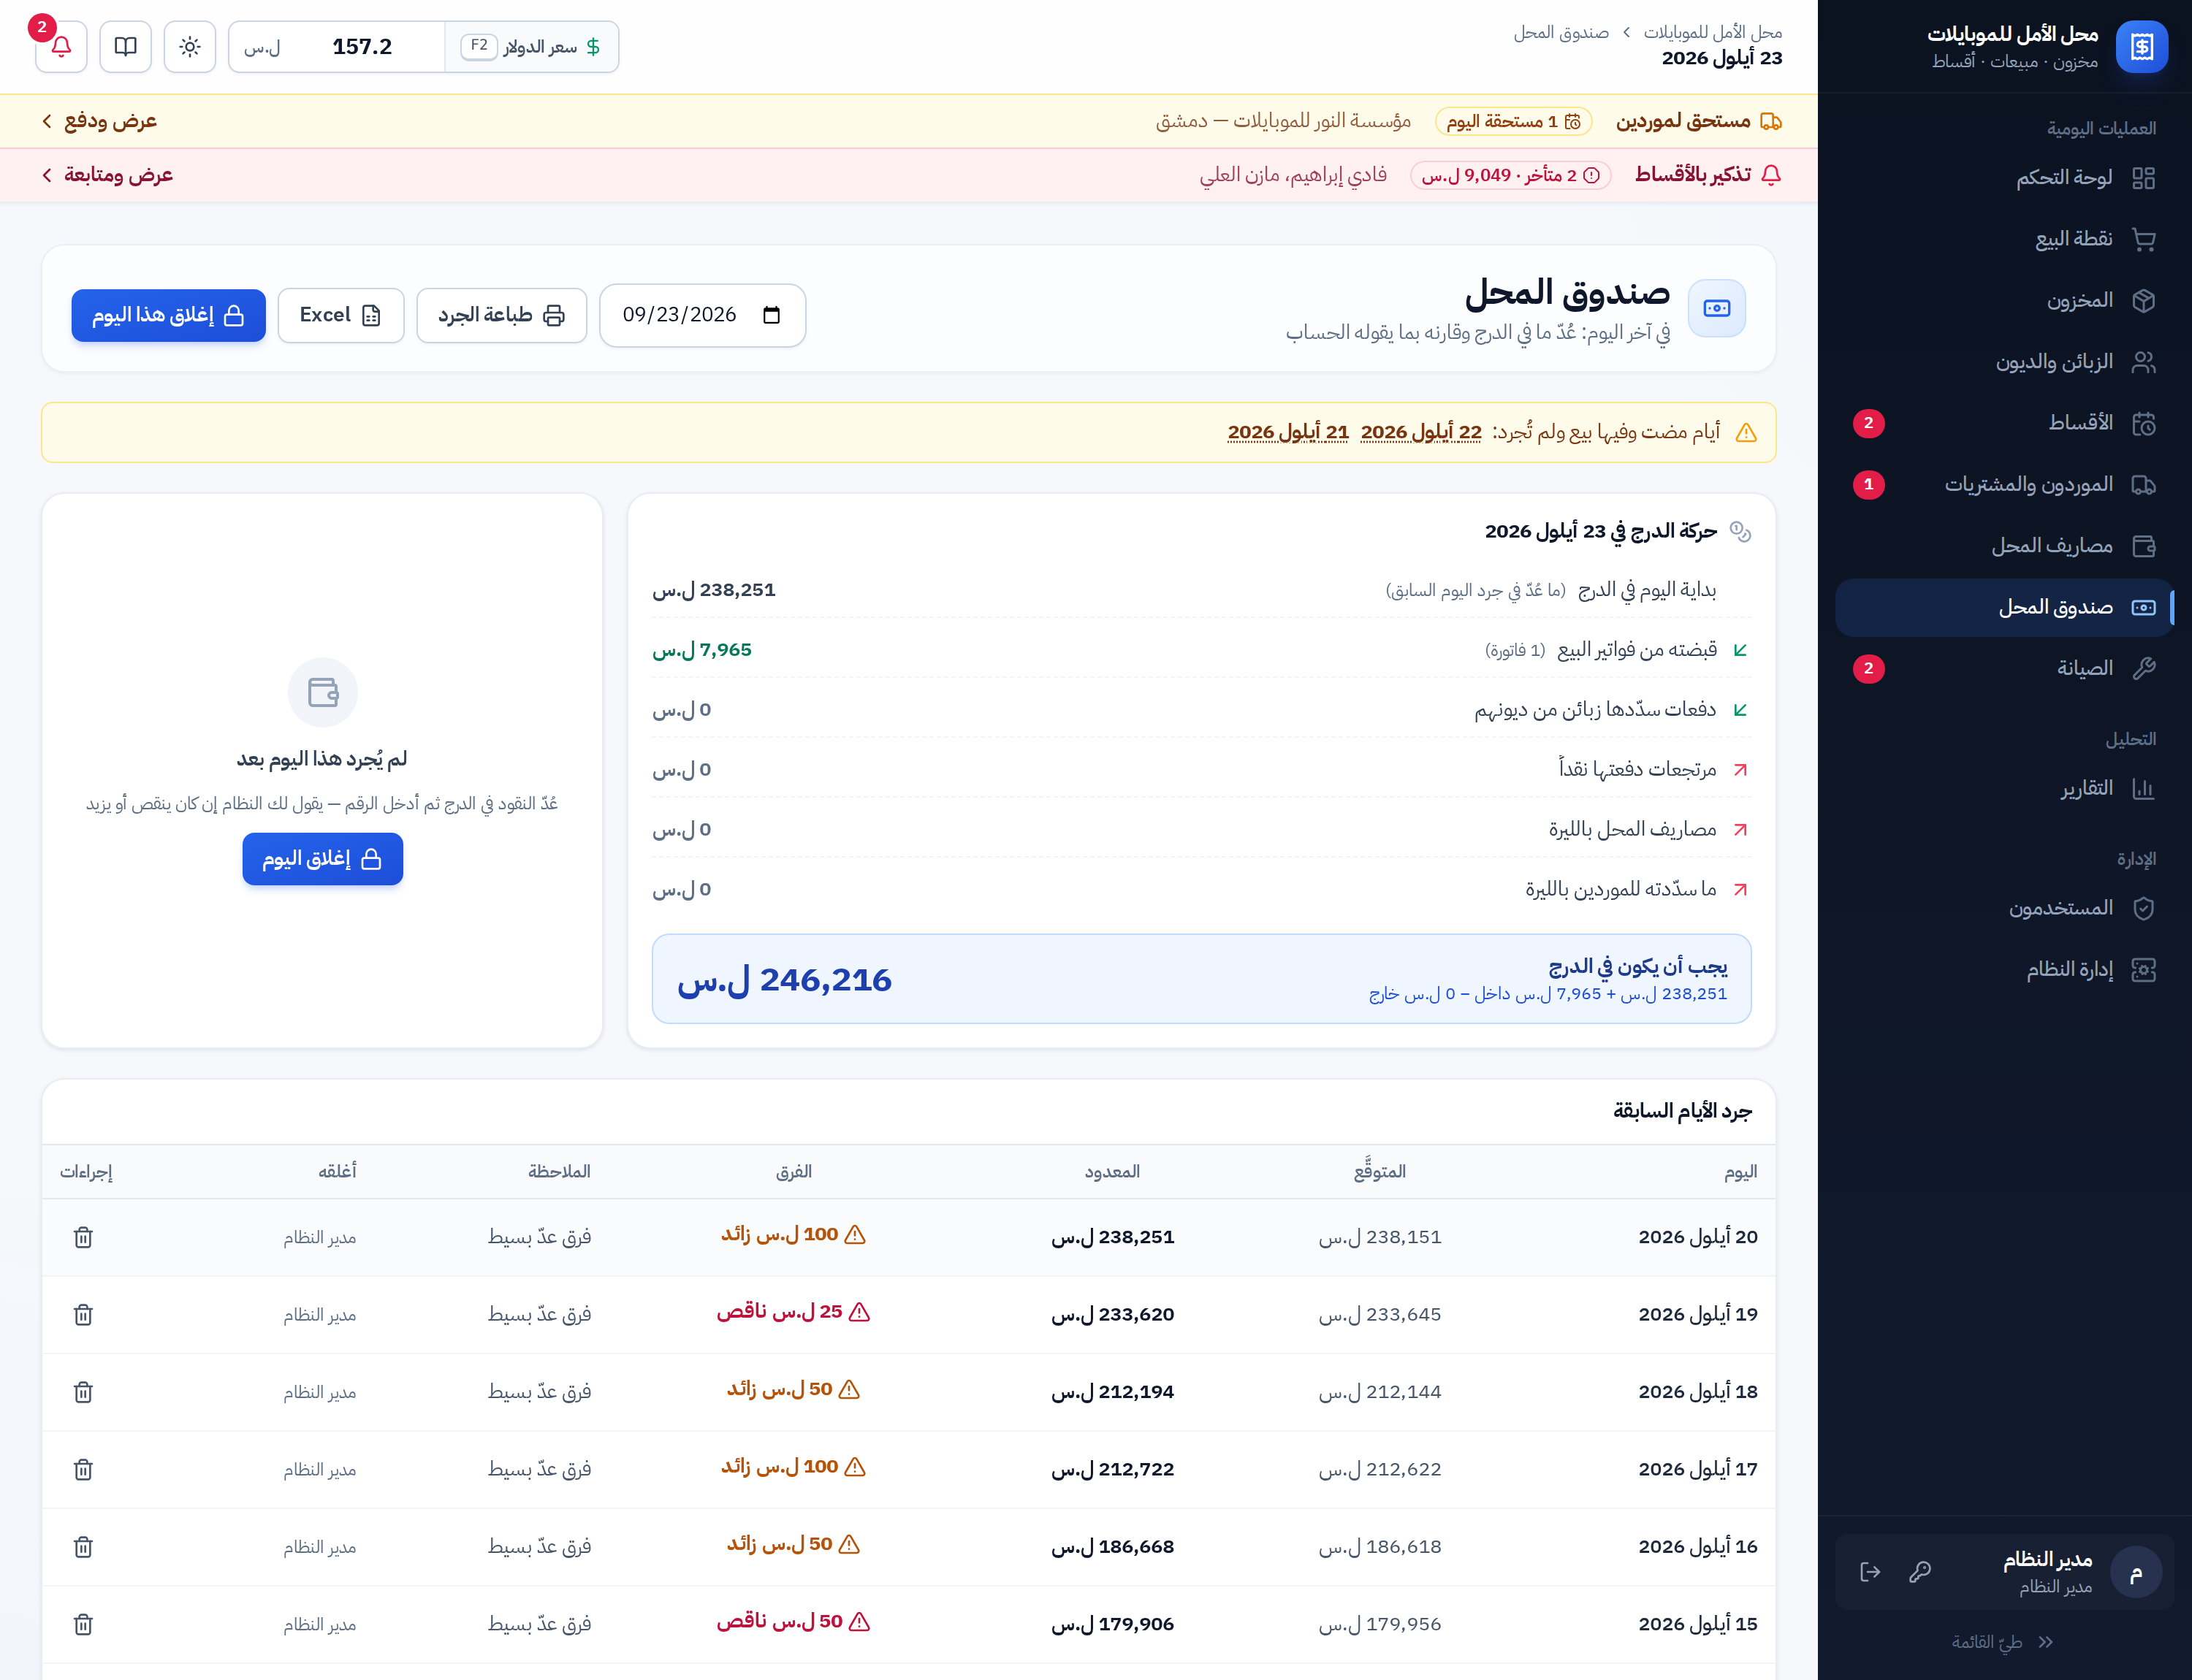Click طباعة الجرد print button

coord(501,316)
